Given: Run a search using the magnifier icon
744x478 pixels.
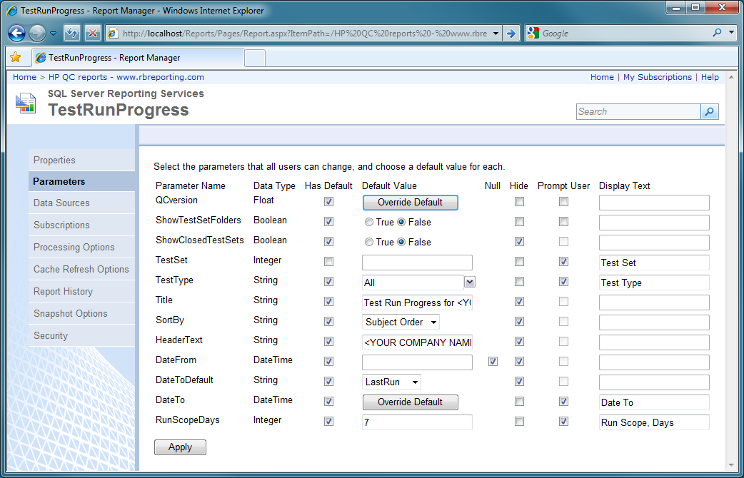Looking at the screenshot, I should pos(708,111).
